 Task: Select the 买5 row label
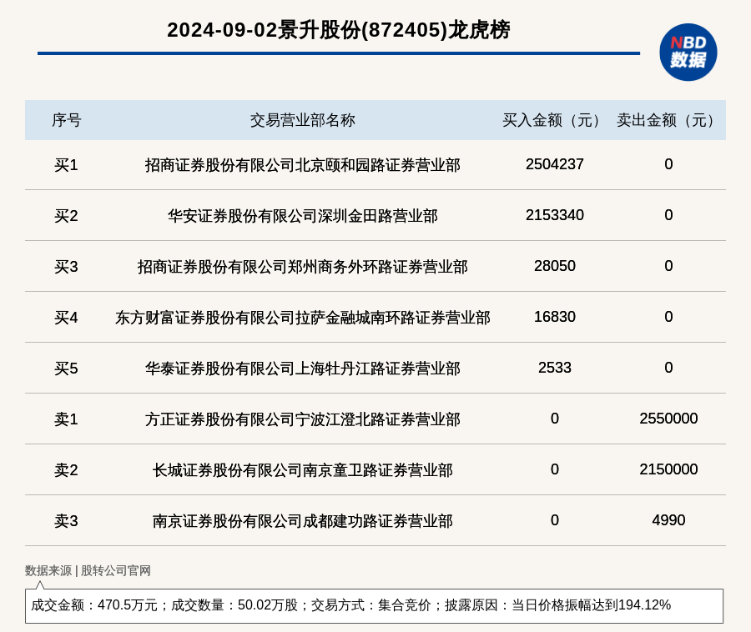66,369
